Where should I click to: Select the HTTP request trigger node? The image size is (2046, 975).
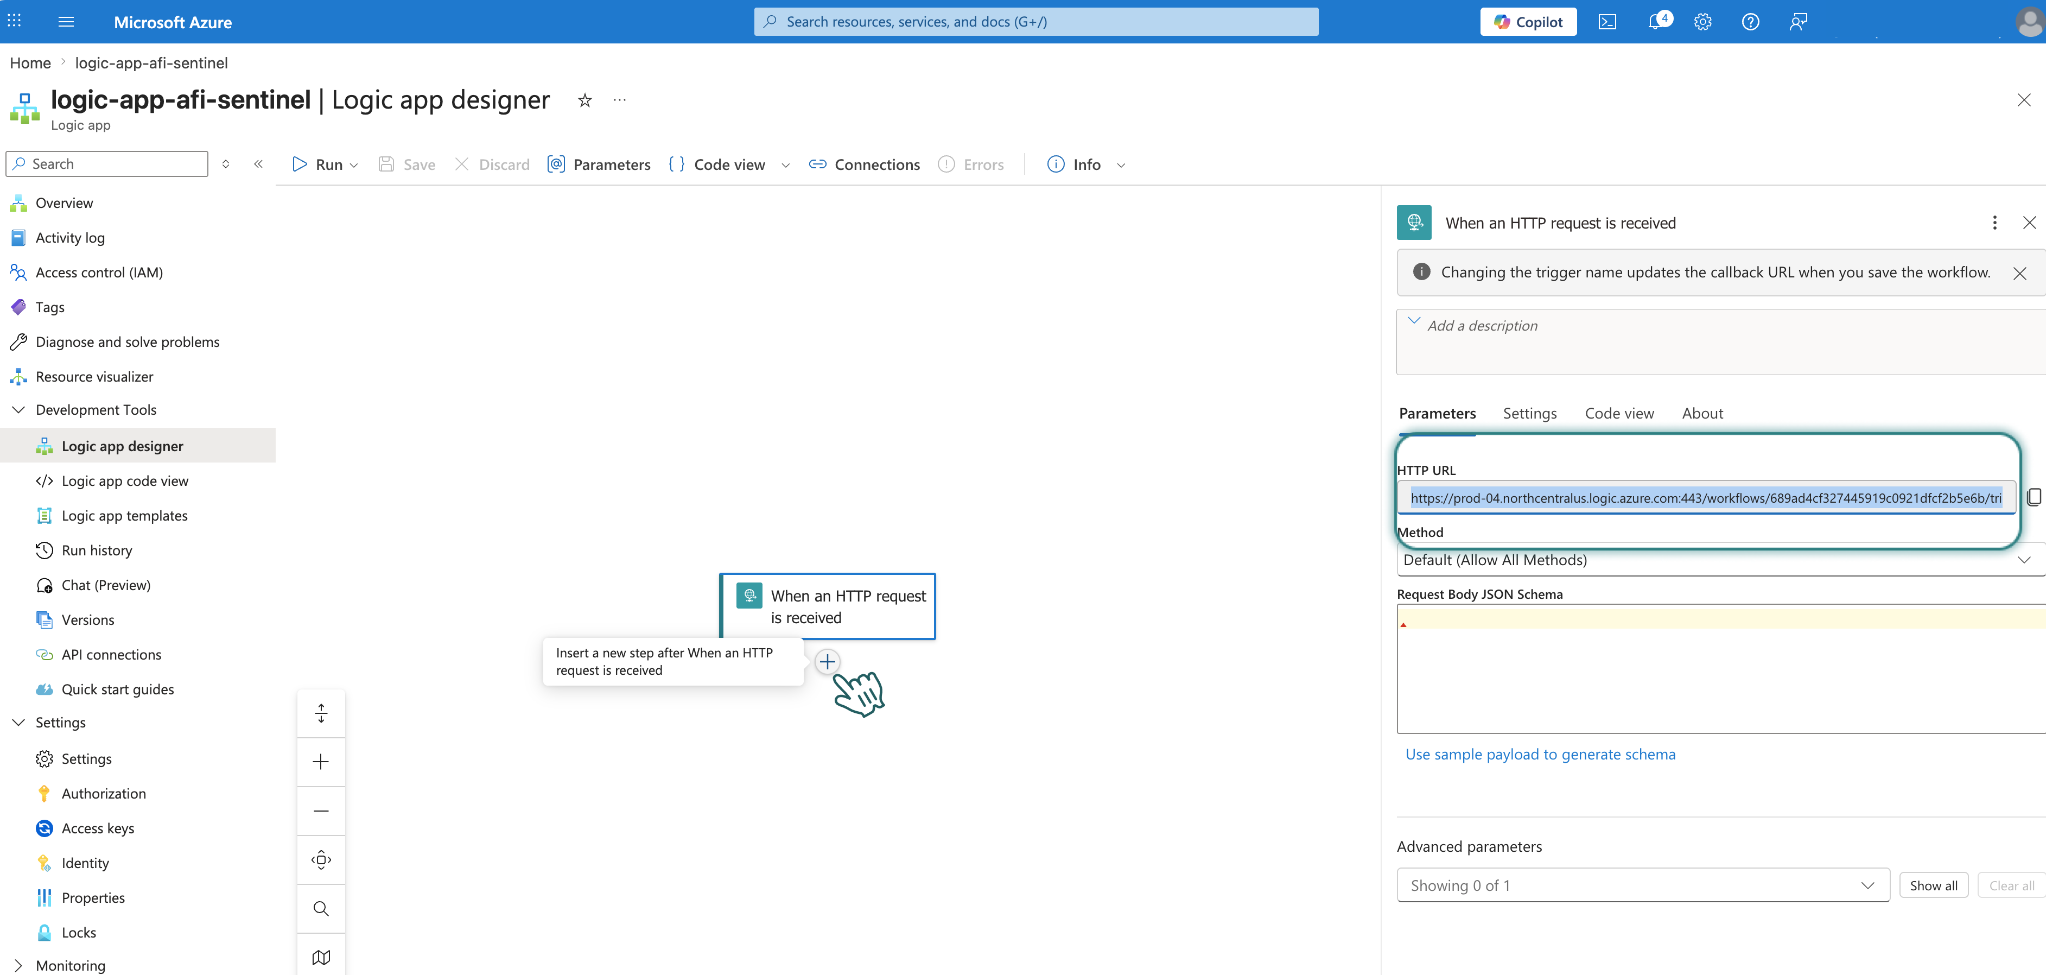[827, 606]
